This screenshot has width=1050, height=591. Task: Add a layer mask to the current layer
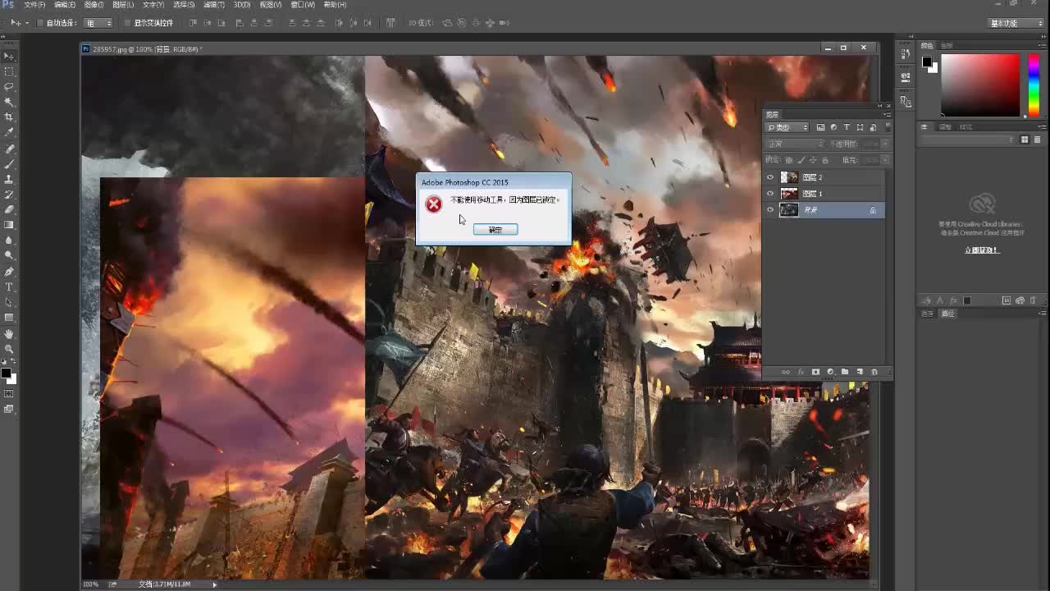(815, 372)
